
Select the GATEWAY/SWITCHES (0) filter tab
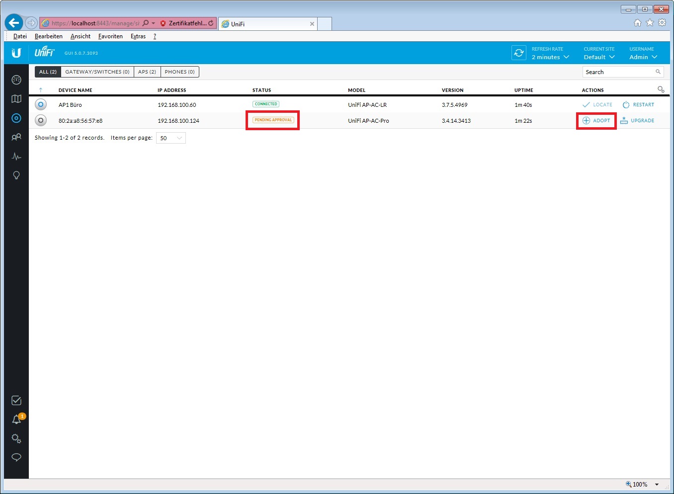tap(97, 72)
